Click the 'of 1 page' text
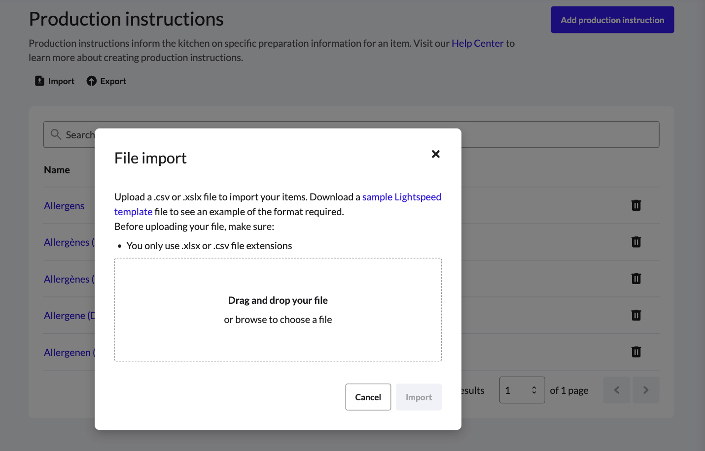This screenshot has height=451, width=705. point(569,390)
